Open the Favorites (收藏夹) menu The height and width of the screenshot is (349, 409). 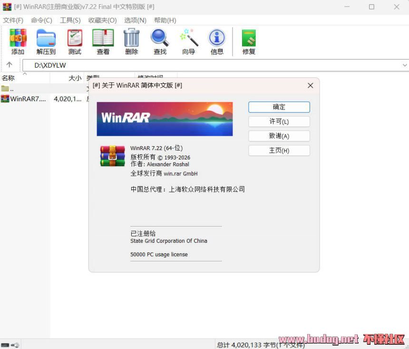click(102, 20)
